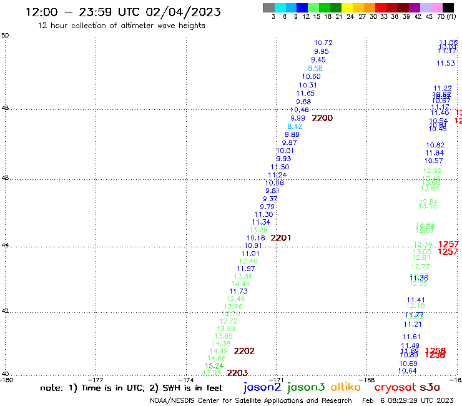462x406 pixels.
Task: Select the green value 13.99
Action: (x=226, y=329)
